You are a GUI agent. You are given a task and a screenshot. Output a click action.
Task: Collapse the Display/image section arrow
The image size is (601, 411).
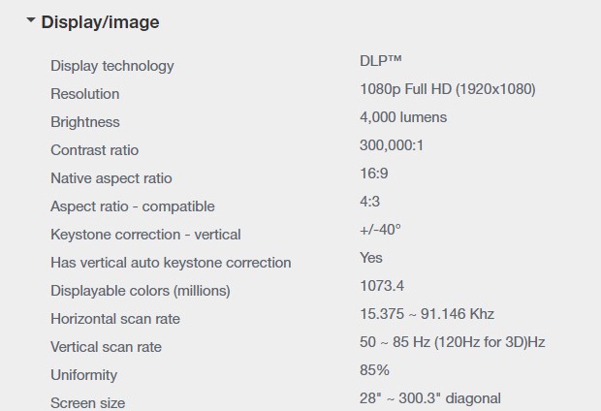coord(31,20)
